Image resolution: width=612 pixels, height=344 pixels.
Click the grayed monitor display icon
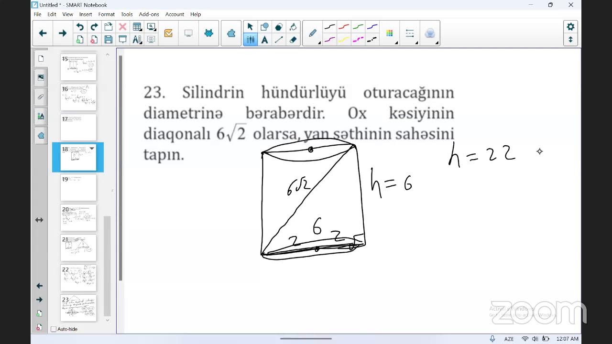(188, 33)
